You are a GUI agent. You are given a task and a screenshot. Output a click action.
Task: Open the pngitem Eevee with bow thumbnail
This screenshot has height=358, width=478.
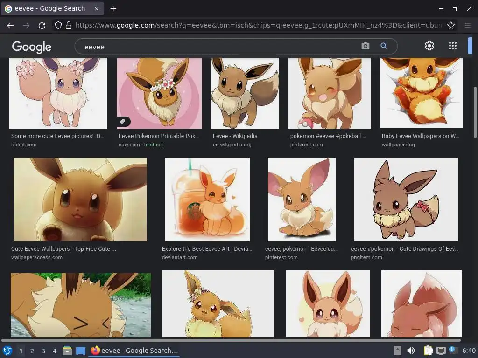[x=406, y=200]
